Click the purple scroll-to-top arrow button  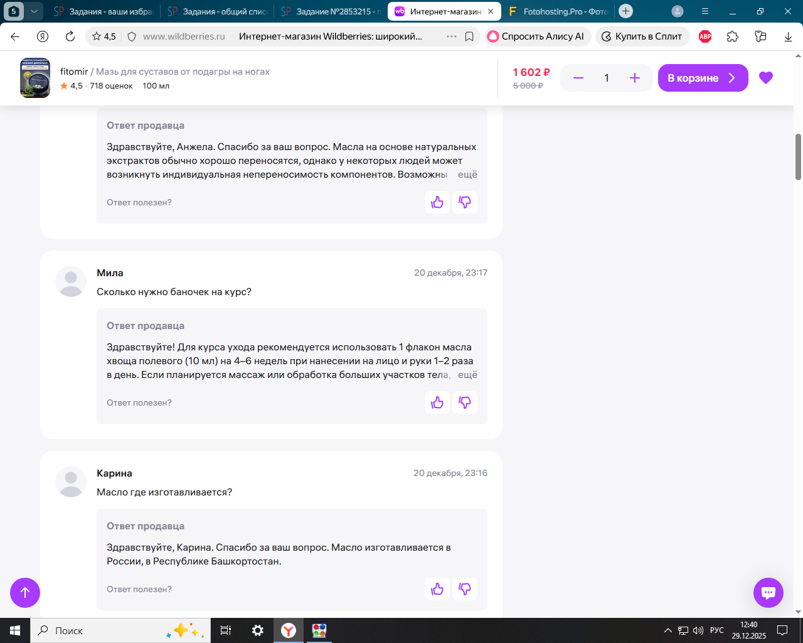(25, 593)
